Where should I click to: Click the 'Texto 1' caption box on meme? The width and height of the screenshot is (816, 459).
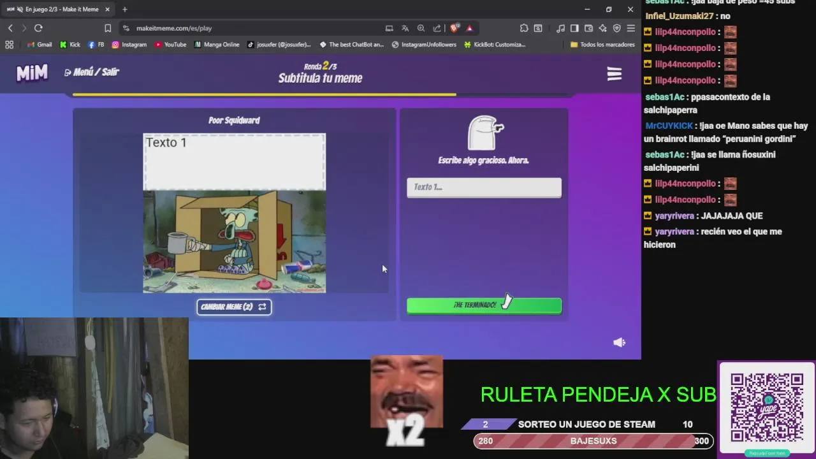point(234,162)
